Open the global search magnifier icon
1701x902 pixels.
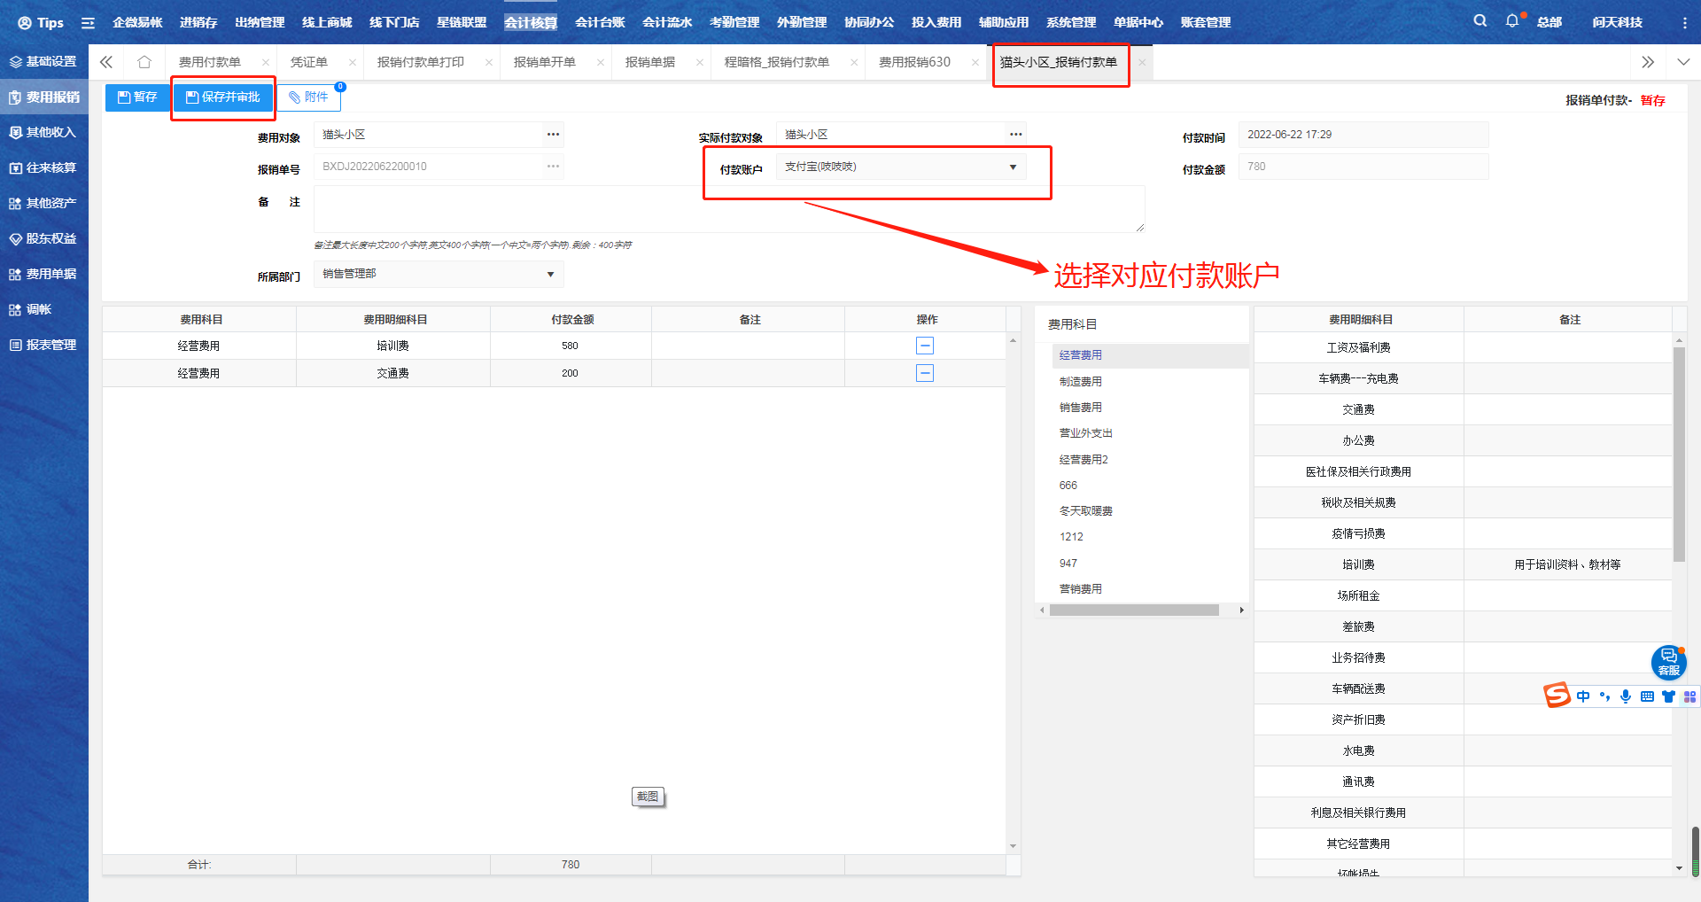1480,21
